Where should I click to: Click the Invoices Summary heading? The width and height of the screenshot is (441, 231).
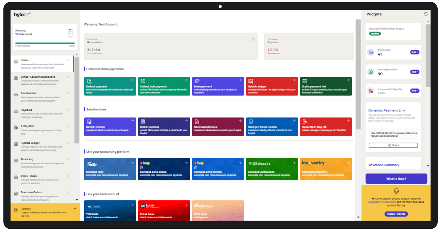click(384, 165)
